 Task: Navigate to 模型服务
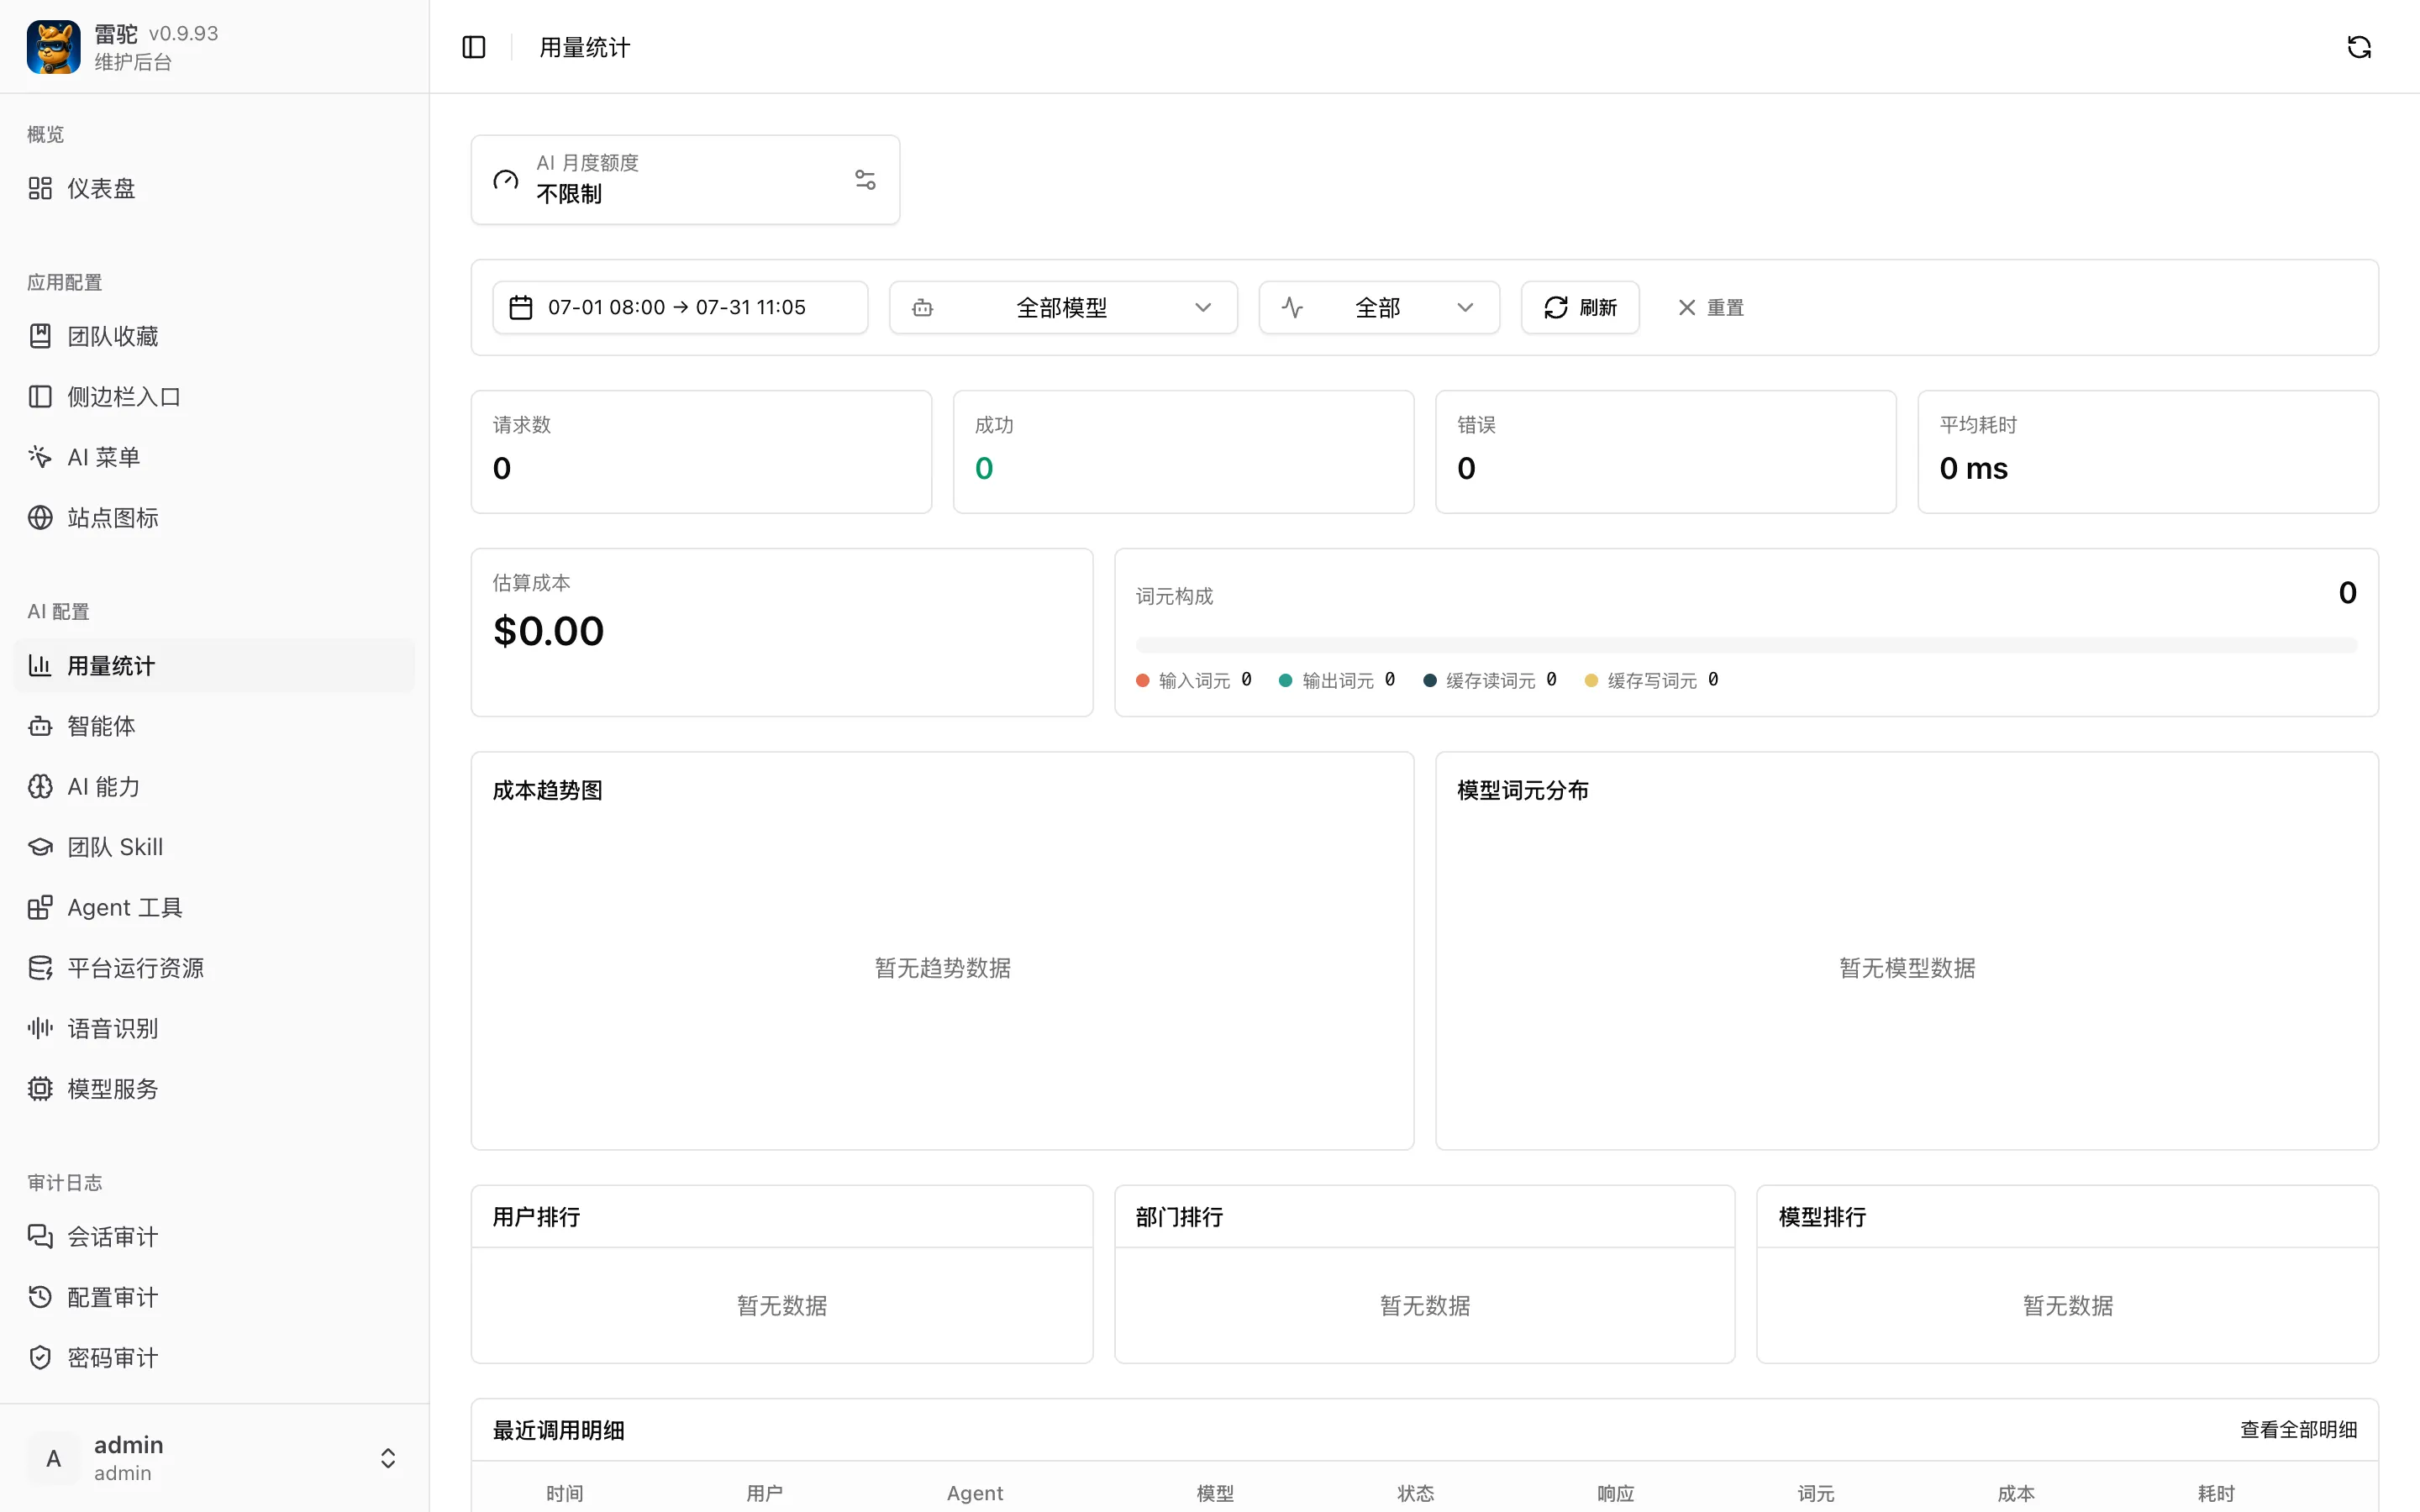(214, 1089)
